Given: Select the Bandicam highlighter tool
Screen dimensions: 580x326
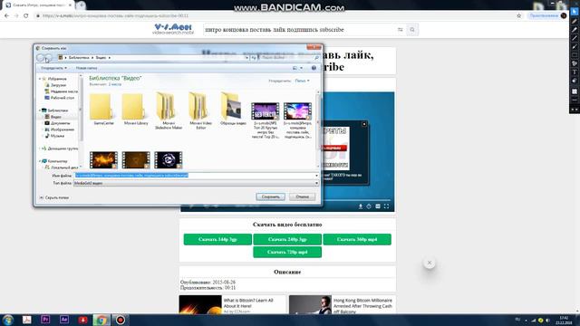Looking at the screenshot, I should pyautogui.click(x=574, y=30).
